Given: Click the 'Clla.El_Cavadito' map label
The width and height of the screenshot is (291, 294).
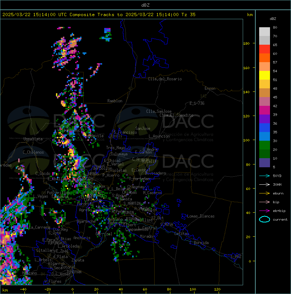Looking at the screenshot, I should pos(176,115).
